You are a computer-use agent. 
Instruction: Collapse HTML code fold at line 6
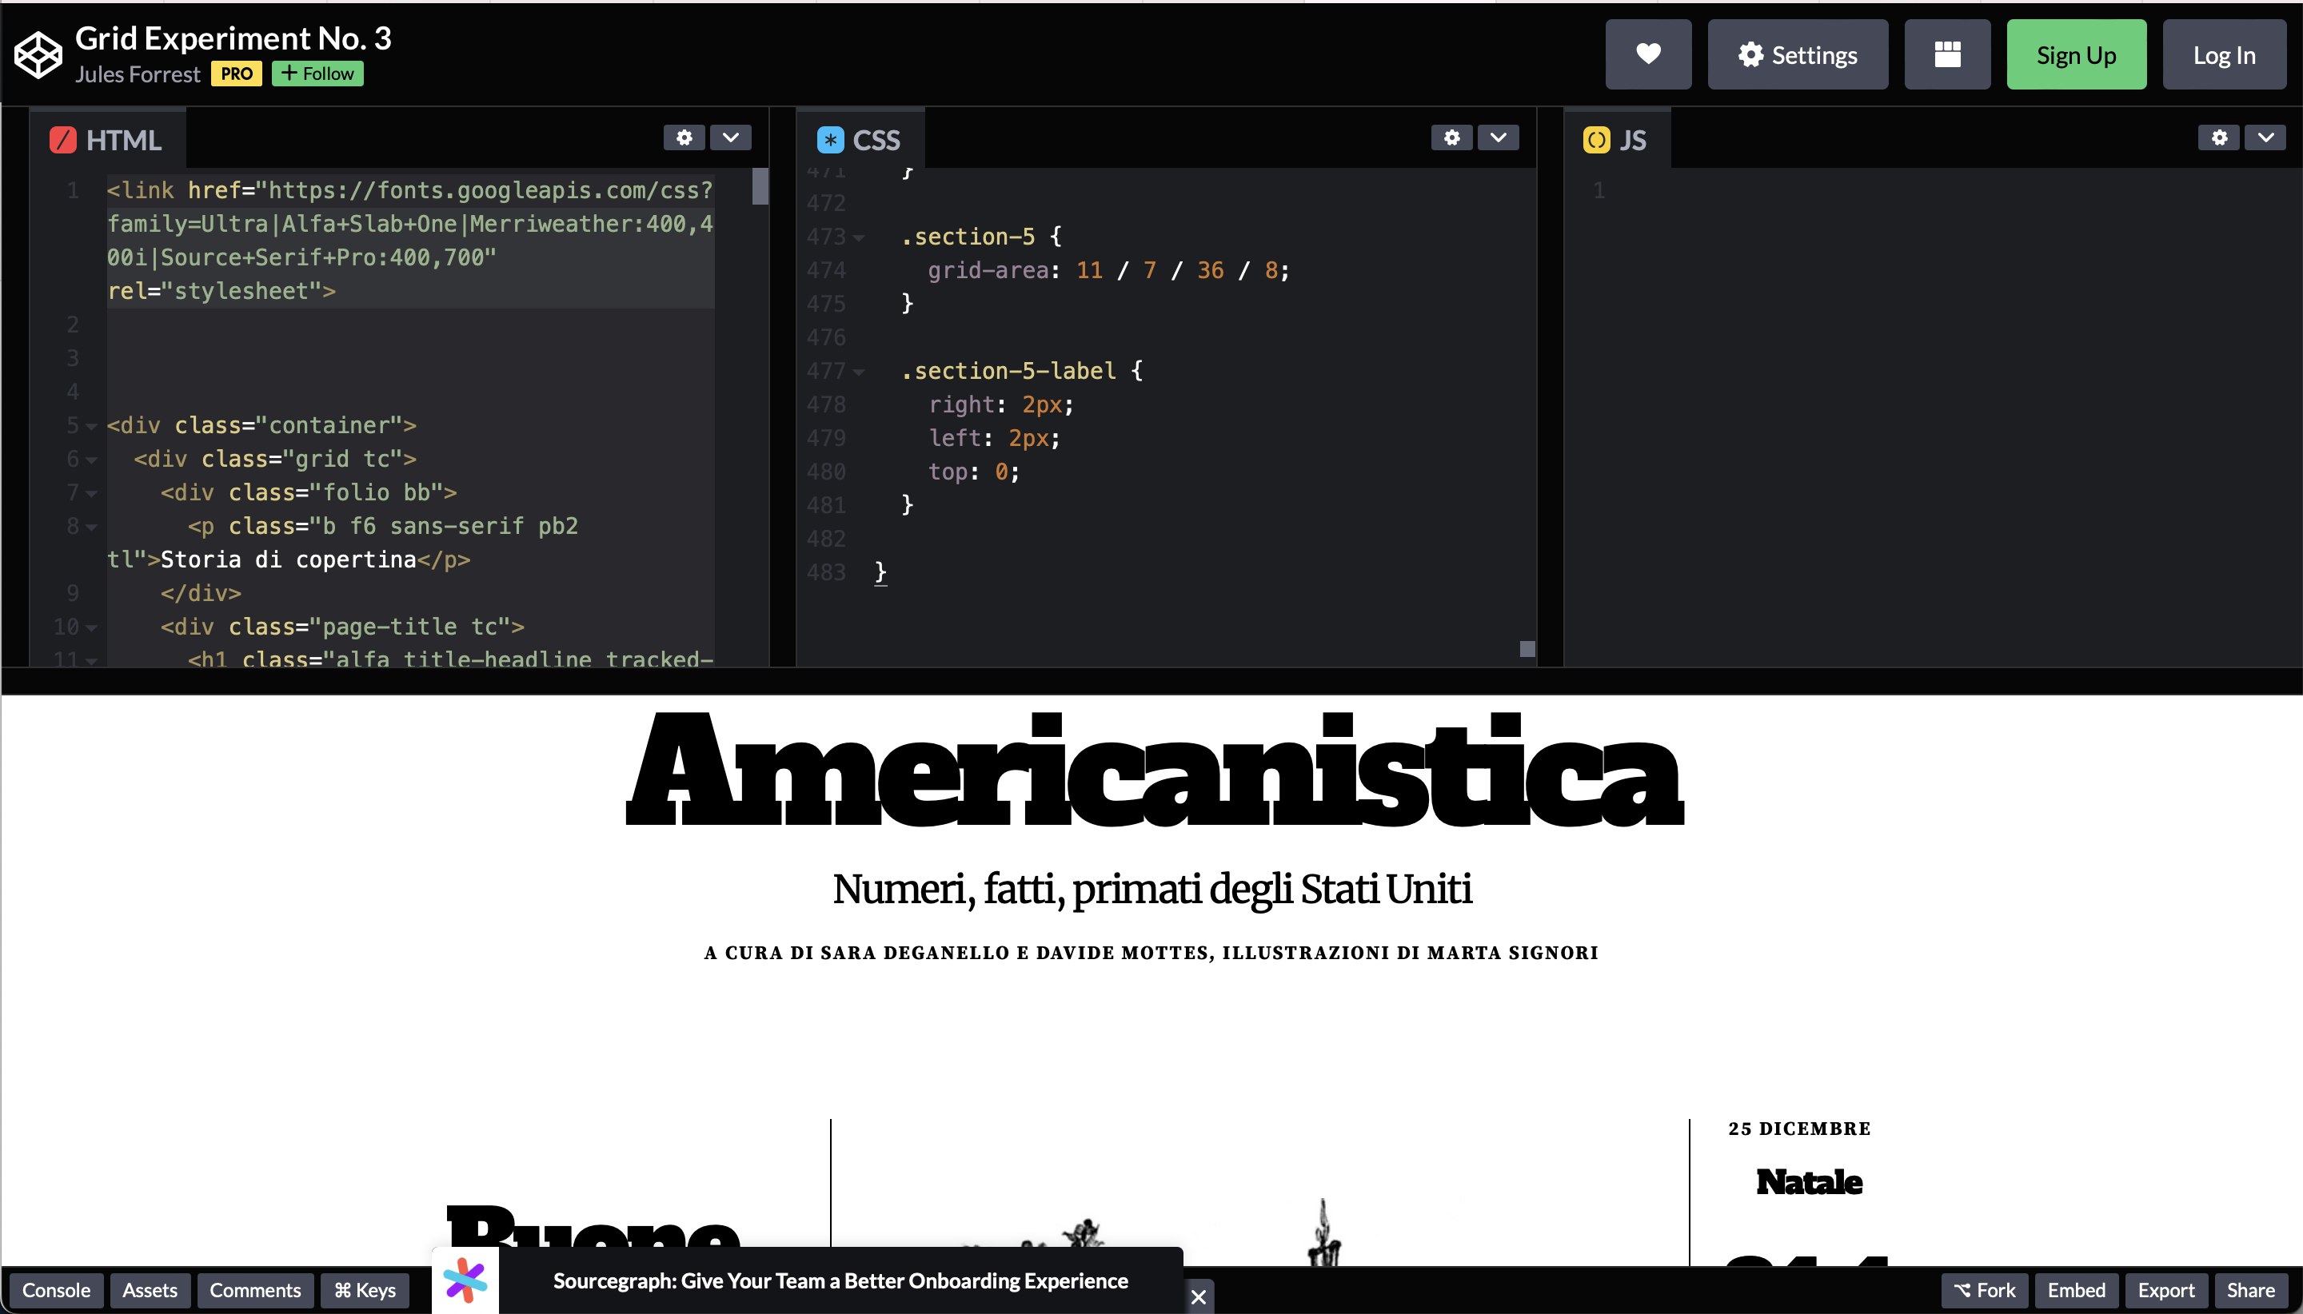point(91,460)
